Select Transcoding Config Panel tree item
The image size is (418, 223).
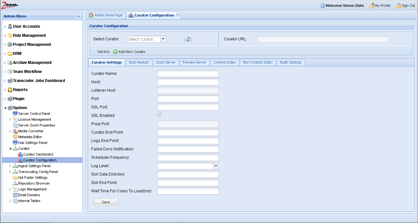click(x=38, y=172)
